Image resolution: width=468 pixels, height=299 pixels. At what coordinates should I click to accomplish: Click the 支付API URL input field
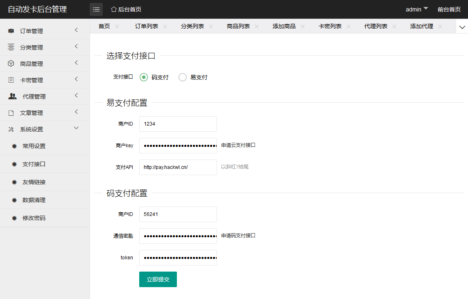[178, 167]
